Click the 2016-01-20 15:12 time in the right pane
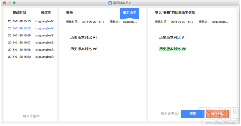The height and width of the screenshot is (126, 241). pyautogui.click(x=182, y=22)
